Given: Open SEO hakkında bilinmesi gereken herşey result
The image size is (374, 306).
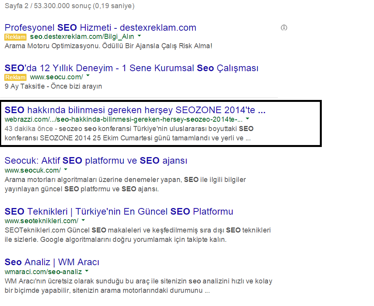Looking at the screenshot, I should pos(135,110).
